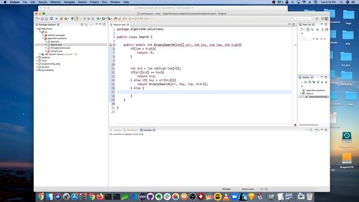Viewport: 359px width, 202px height.
Task: Expand the Servers project node
Action: [x=38, y=67]
